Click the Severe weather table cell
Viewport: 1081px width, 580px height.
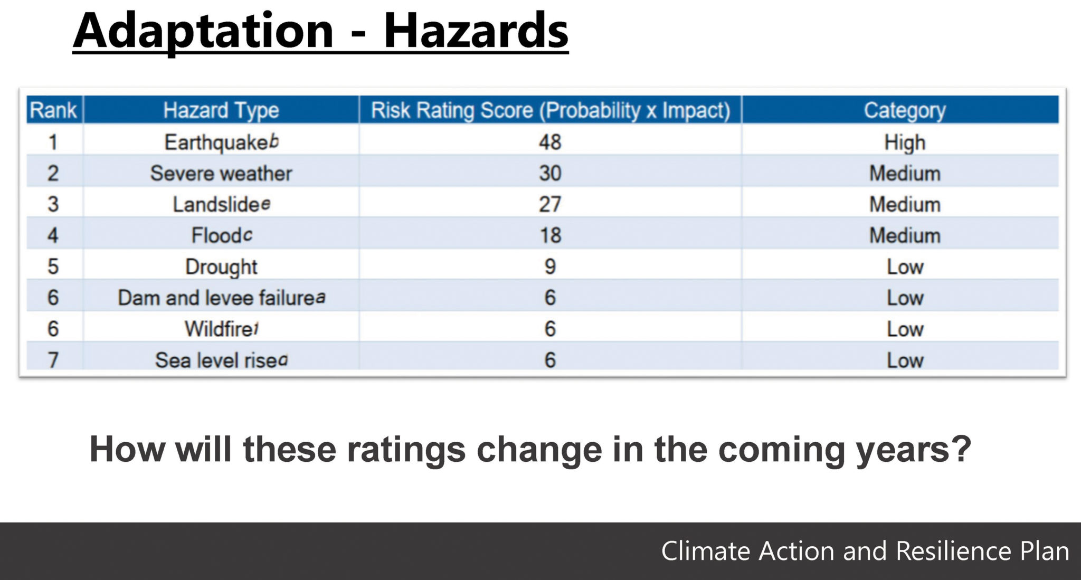tap(221, 173)
